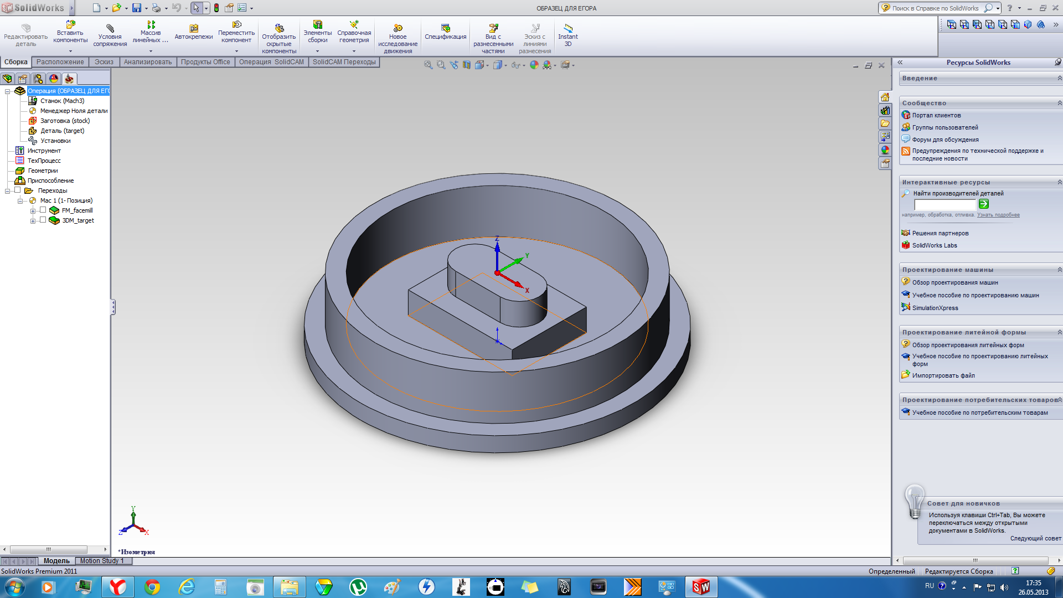Viewport: 1063px width, 598px height.
Task: Toggle checkbox next to Переходы folder
Action: click(18, 190)
